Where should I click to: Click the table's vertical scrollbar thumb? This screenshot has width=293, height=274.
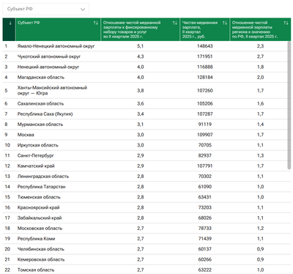pos(289,105)
